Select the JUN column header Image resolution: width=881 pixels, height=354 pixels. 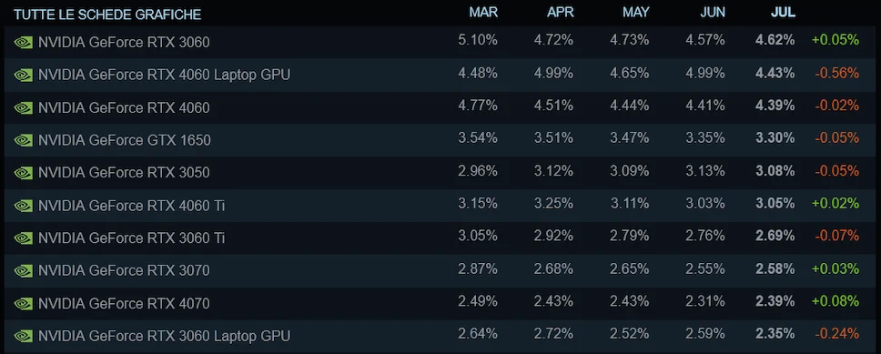[x=713, y=13]
